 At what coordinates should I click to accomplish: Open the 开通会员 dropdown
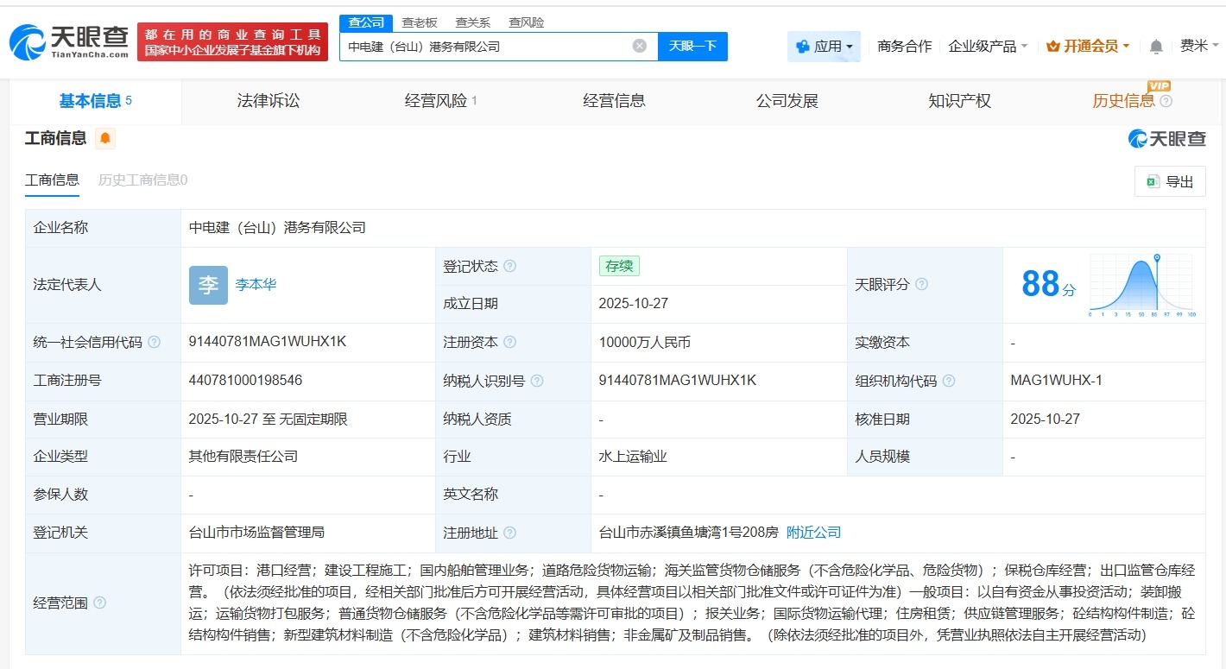coord(1086,46)
